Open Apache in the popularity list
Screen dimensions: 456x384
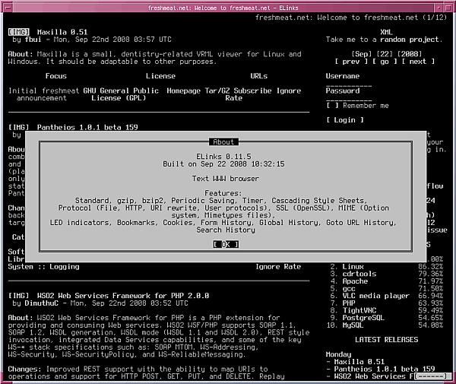point(355,281)
